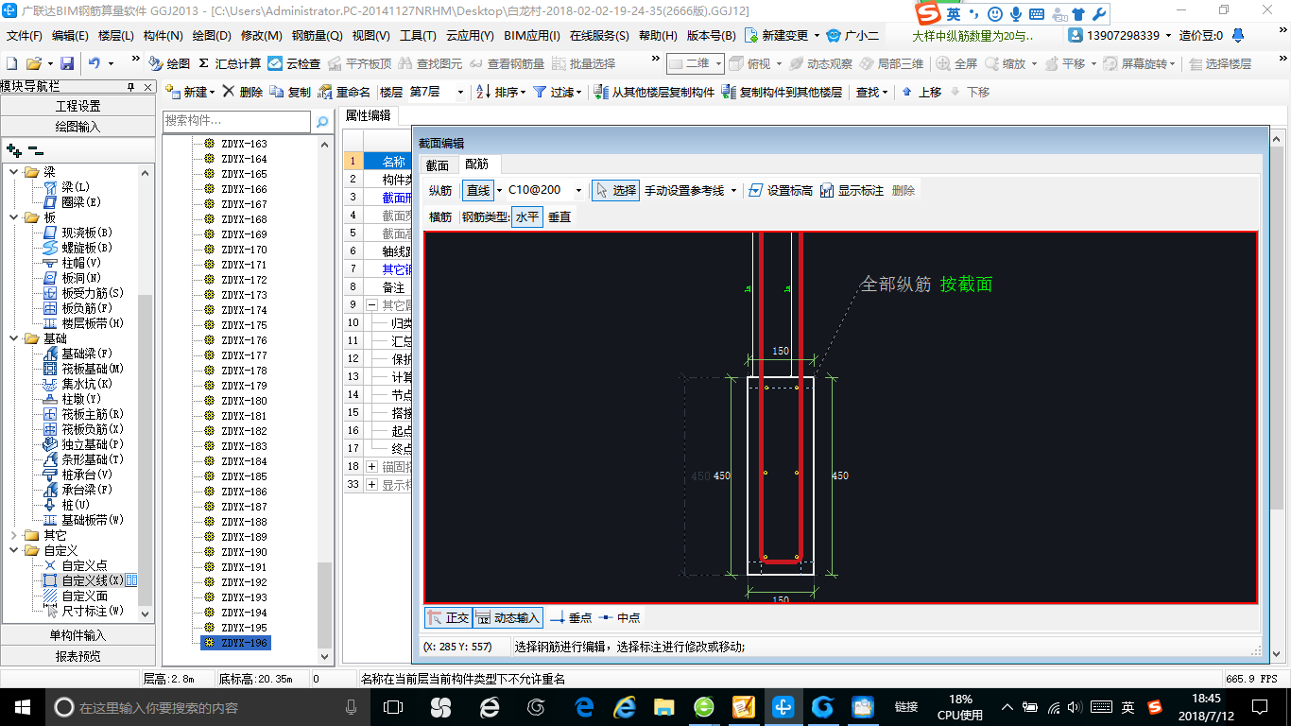Select 水平 horizontal rebar type
The image size is (1291, 726).
[527, 216]
